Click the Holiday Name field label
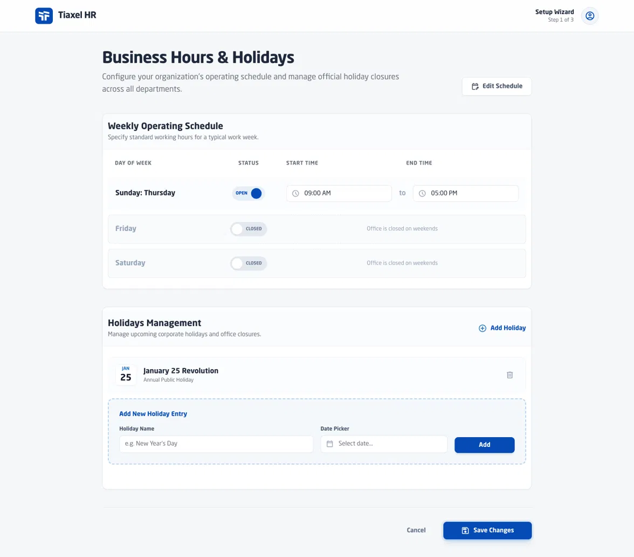This screenshot has height=557, width=634. point(137,429)
